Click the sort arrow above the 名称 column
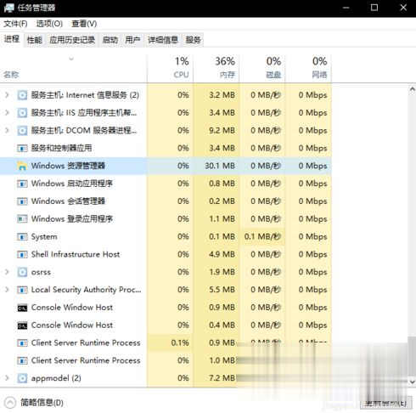 click(x=71, y=59)
